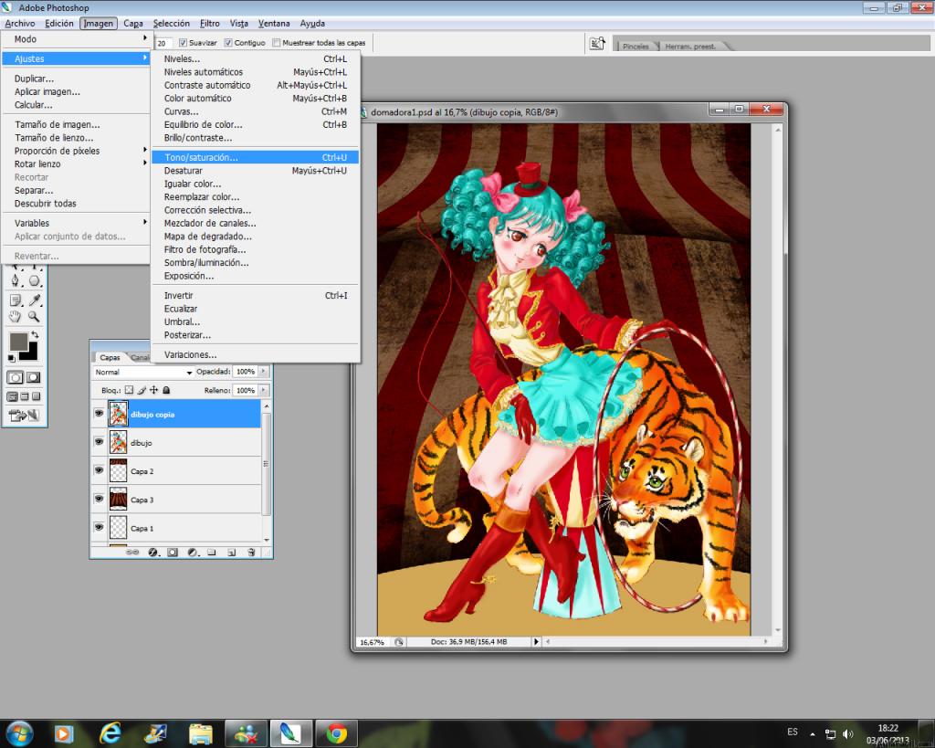935x748 pixels.
Task: Open document status bar info arrow
Action: (536, 642)
